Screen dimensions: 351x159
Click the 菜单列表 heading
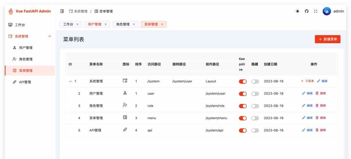73,40
